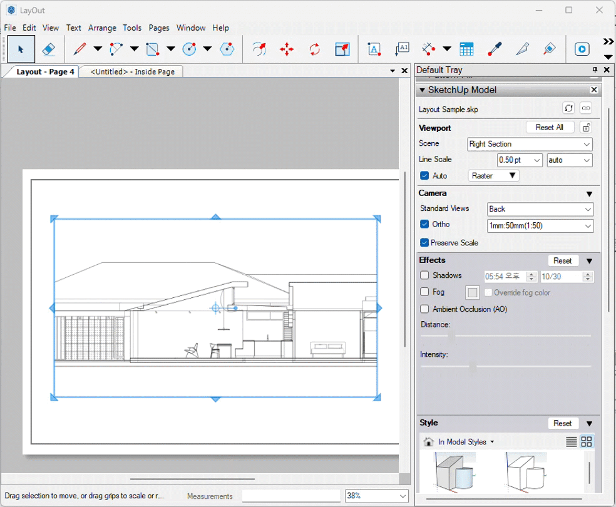Open In Model Styles dropdown

click(x=466, y=442)
